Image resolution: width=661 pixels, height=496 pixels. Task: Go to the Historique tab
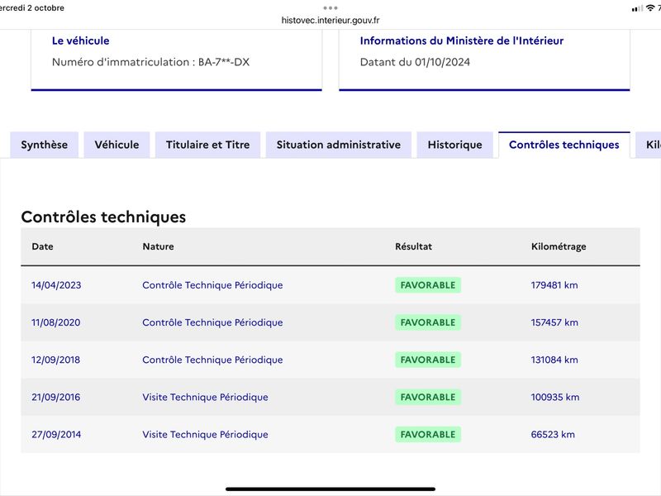click(455, 145)
